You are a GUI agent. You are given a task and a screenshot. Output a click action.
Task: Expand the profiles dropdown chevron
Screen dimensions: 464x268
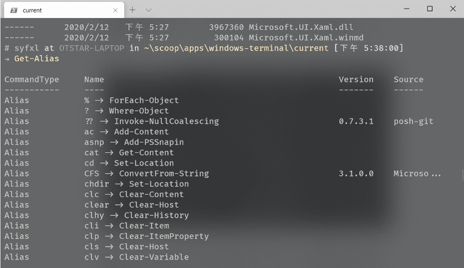pyautogui.click(x=148, y=9)
